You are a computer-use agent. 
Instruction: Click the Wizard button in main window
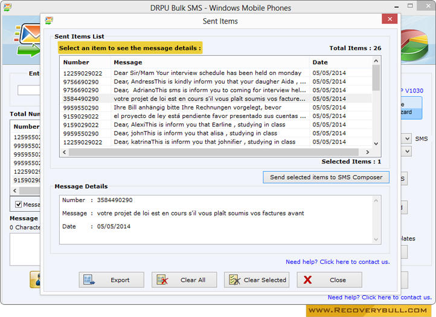(411, 108)
